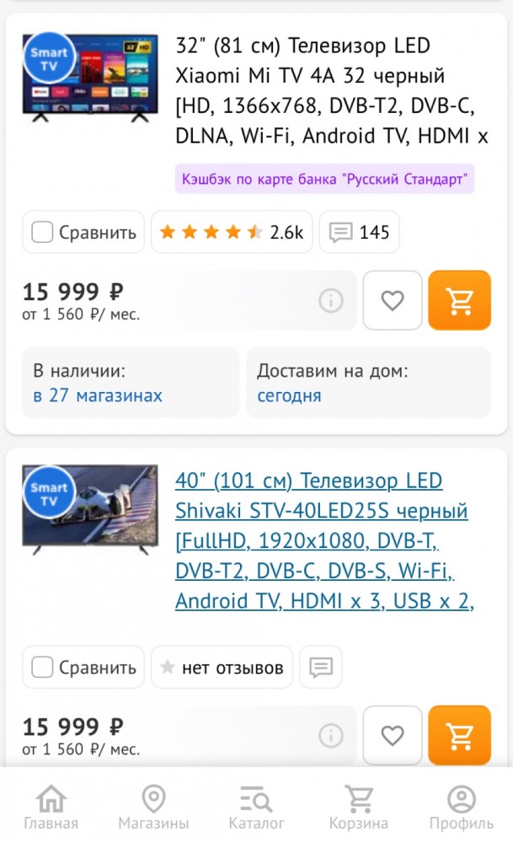The height and width of the screenshot is (843, 513).
Task: Open 145 comments for Xiaomi TV
Action: (360, 233)
